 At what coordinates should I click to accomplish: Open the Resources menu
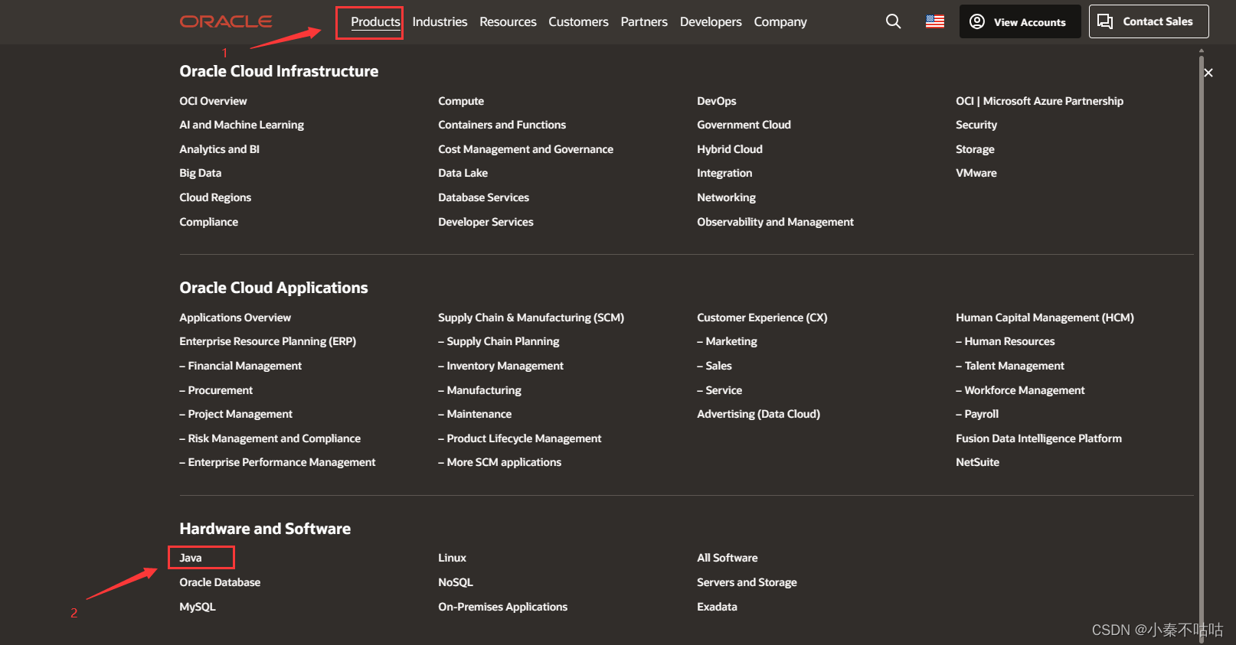pos(508,21)
